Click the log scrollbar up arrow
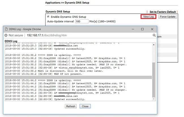Image resolution: width=184 pixels, height=117 pixels. click(154, 45)
